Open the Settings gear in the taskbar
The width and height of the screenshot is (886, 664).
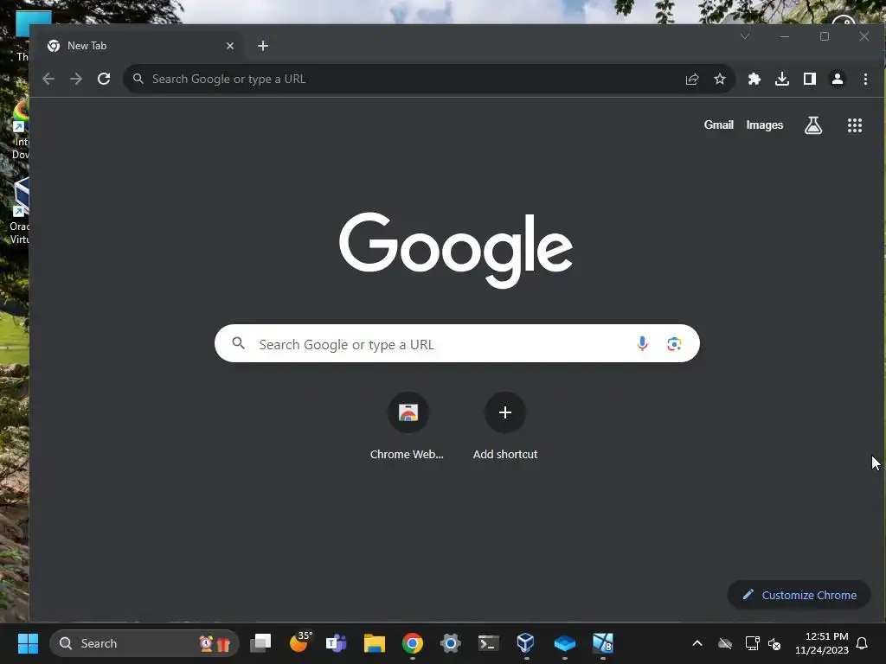pyautogui.click(x=450, y=643)
